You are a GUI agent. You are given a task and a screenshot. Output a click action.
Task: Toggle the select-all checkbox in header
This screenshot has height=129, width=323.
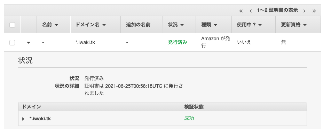tap(12, 25)
